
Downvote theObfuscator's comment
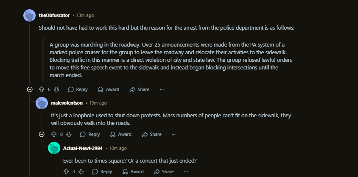tap(57, 89)
